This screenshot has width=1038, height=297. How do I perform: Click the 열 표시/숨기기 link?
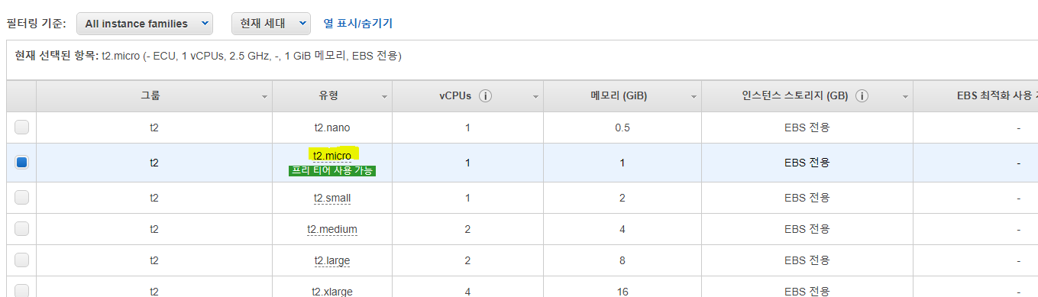pyautogui.click(x=358, y=24)
